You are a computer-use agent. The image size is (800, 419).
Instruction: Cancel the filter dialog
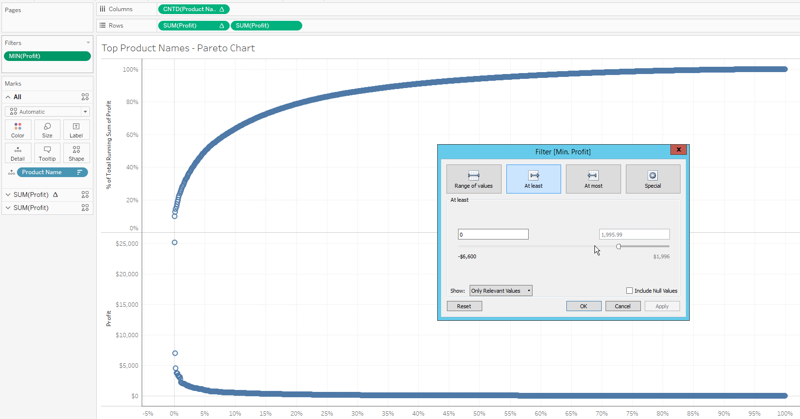pos(623,306)
